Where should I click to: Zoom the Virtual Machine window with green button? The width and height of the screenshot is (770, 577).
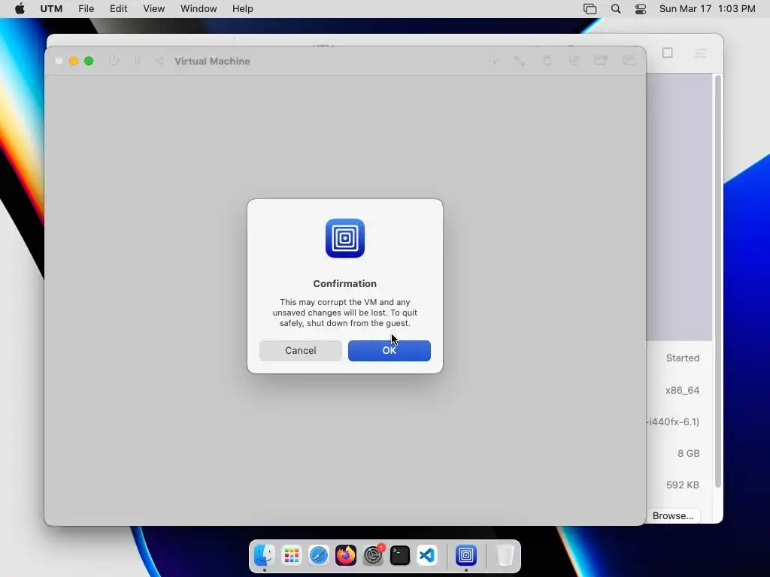tap(89, 61)
